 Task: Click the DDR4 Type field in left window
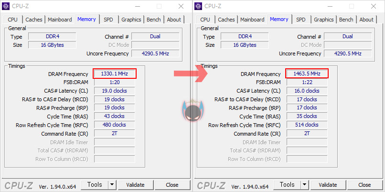coord(52,37)
